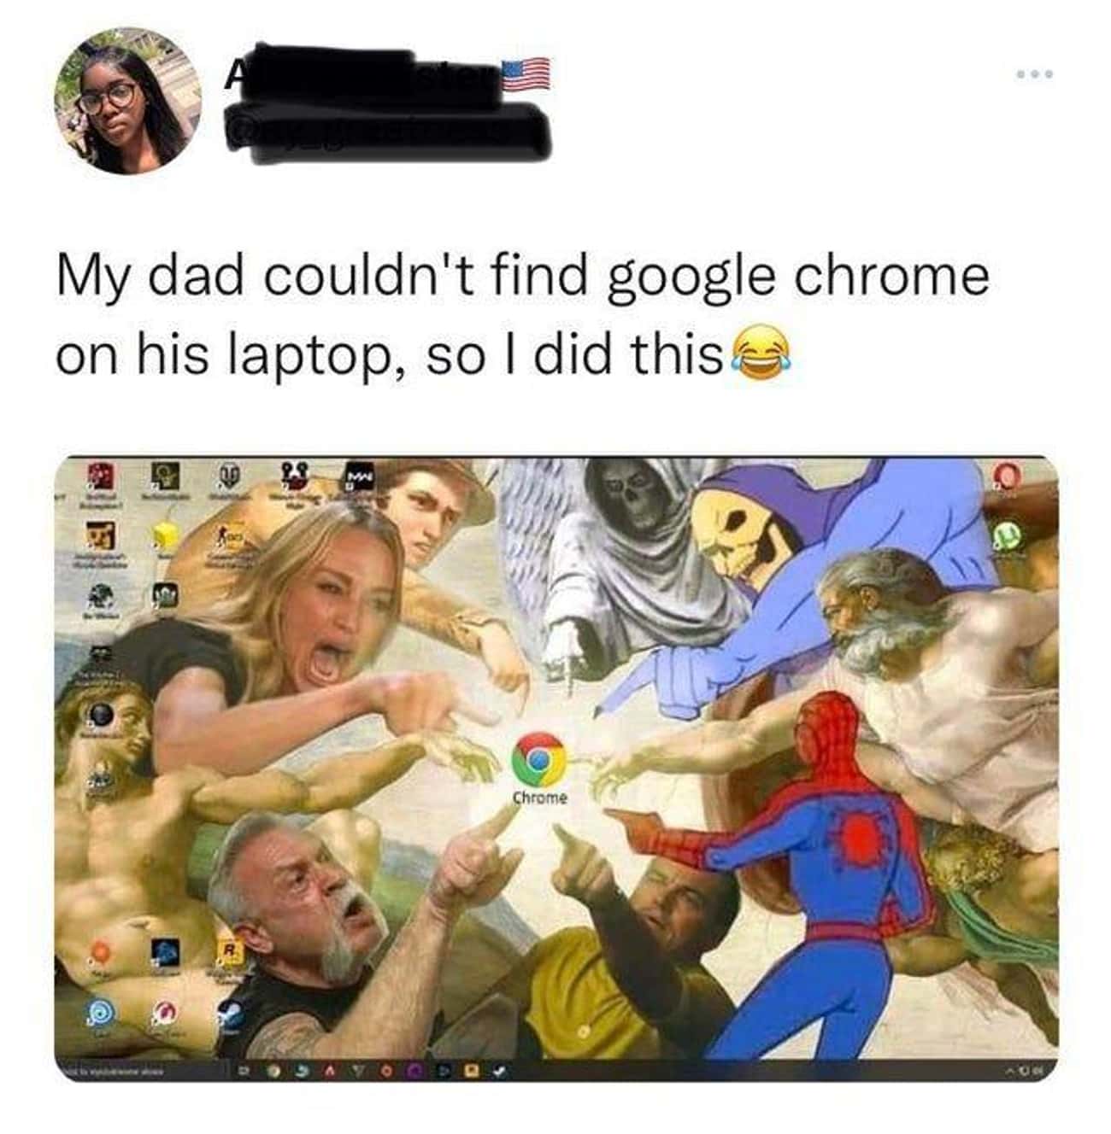
Task: Open the tweet's three-dot more menu
Action: 1036,74
